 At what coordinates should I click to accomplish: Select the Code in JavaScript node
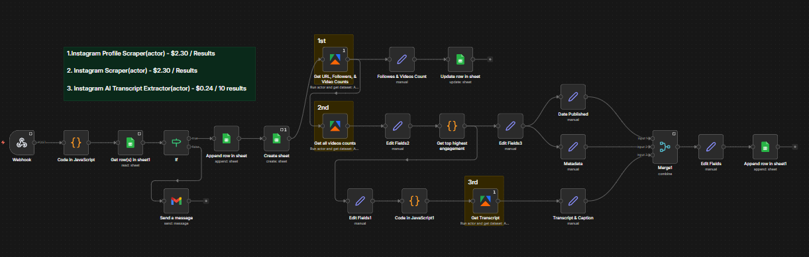coord(76,143)
